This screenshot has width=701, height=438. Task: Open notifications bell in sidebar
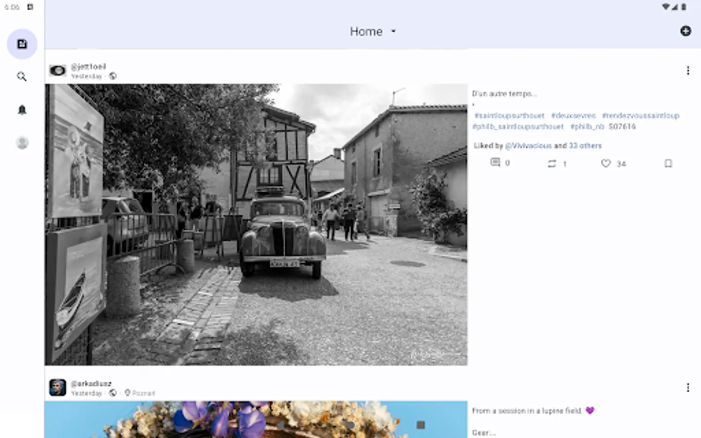(x=22, y=110)
